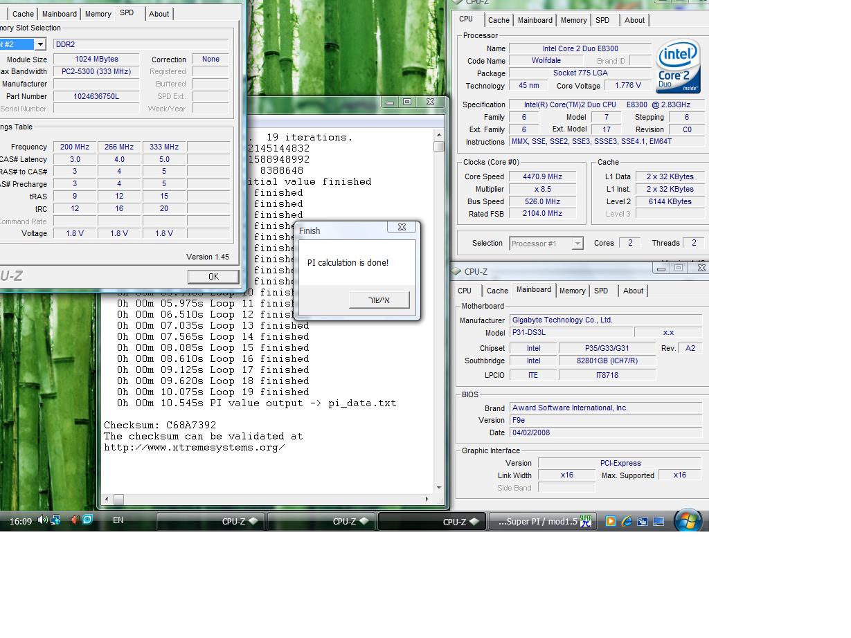The image size is (851, 638).
Task: Open Mainboard tab in the DDR2 SPD window
Action: point(60,14)
